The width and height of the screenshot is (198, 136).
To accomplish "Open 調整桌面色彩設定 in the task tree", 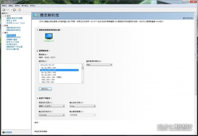I will click(14, 37).
